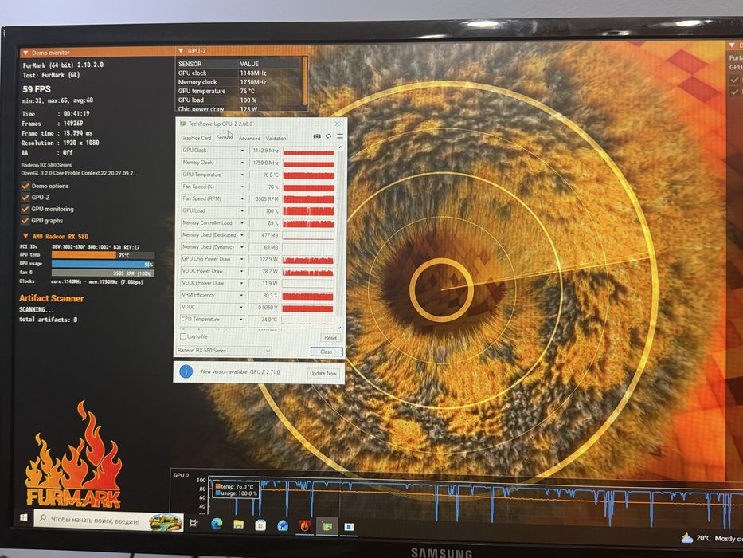
Task: Click 'total artifacts: 0' text
Action: (48, 320)
